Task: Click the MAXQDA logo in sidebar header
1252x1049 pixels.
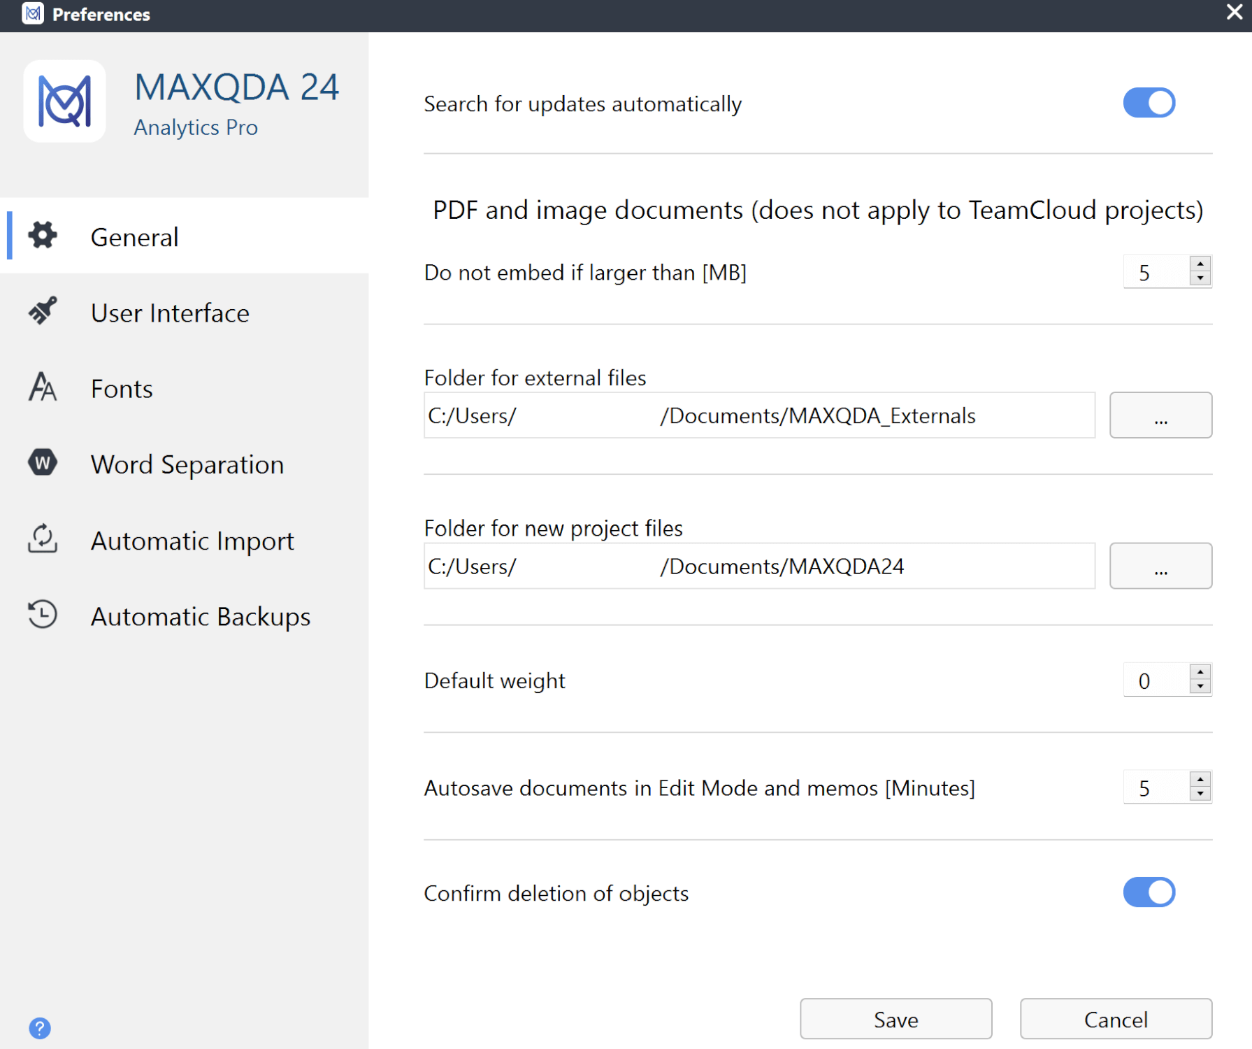Action: (64, 101)
